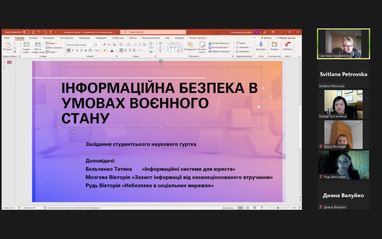Viewport: 382px width, 239px height.
Task: Click accessibility recommendations in status bar
Action: [72, 208]
